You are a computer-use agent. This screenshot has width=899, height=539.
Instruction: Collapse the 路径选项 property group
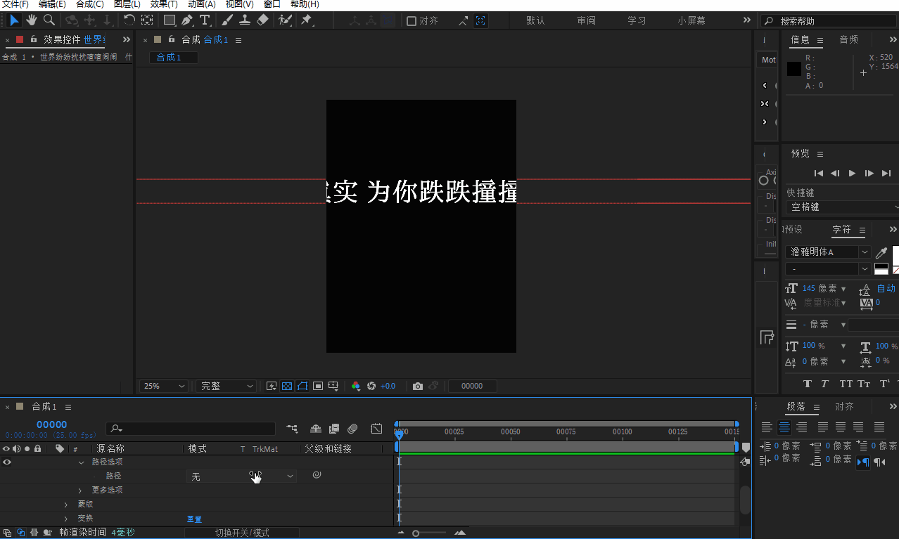coord(82,462)
